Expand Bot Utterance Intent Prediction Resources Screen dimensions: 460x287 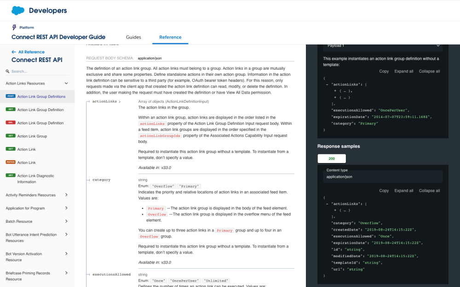click(66, 234)
